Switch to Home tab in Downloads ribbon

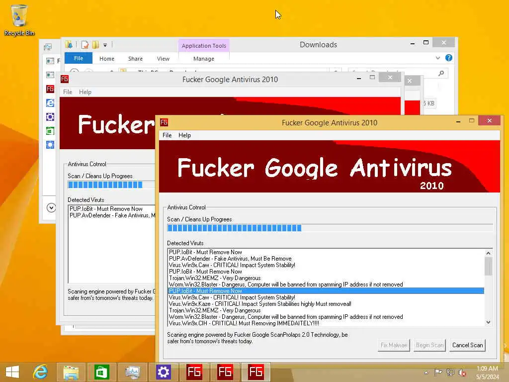(x=107, y=59)
